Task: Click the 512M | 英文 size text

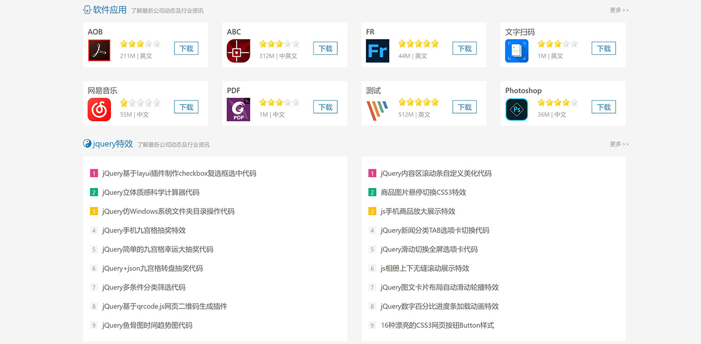Action: tap(414, 115)
